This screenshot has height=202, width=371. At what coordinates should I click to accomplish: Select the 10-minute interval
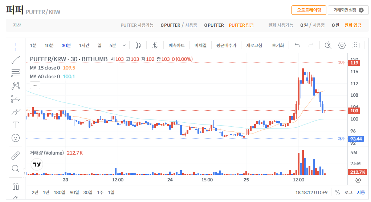[49, 45]
